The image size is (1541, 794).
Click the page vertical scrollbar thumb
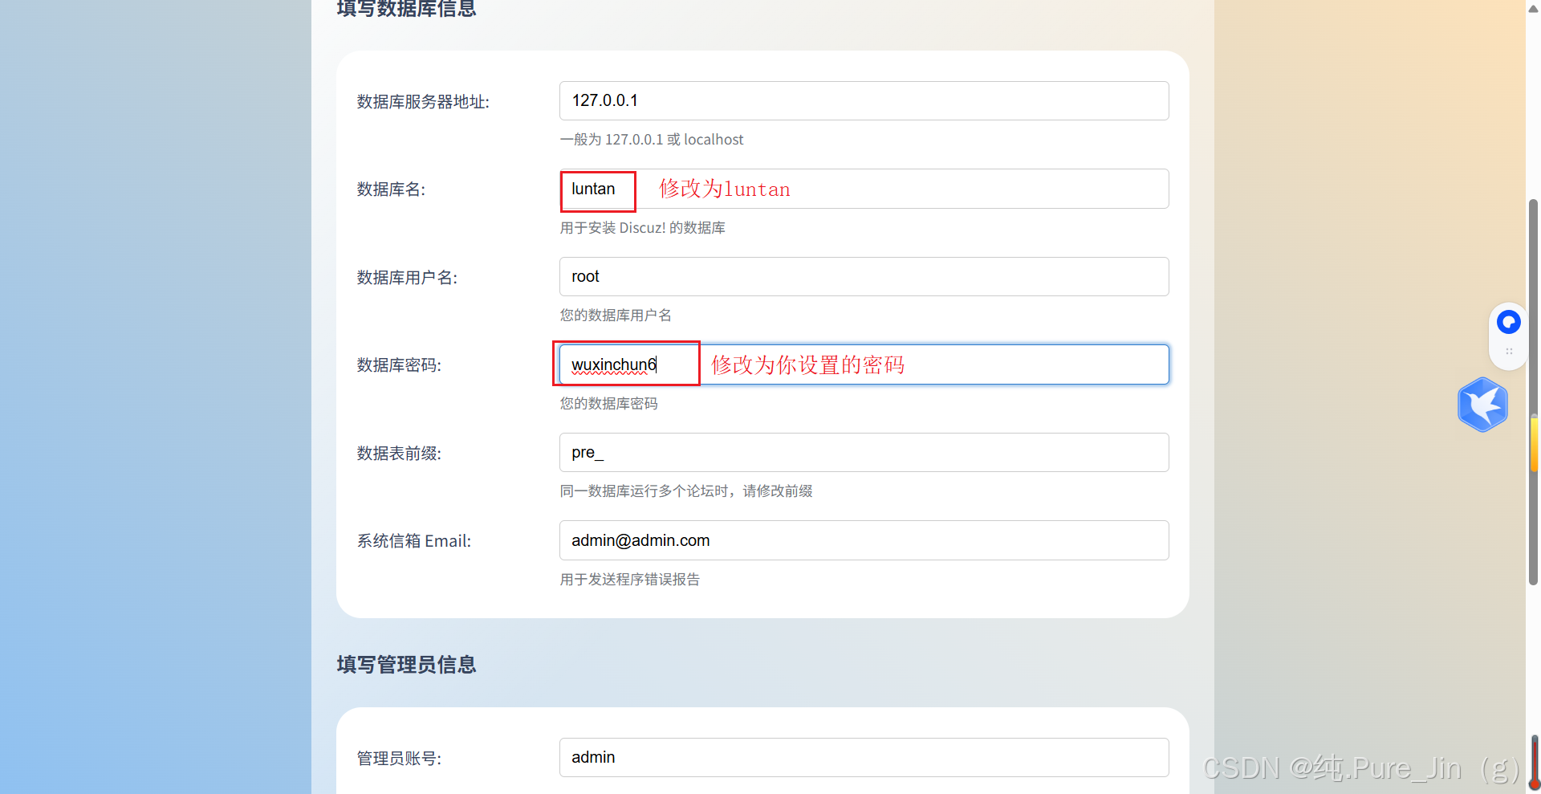click(1533, 392)
